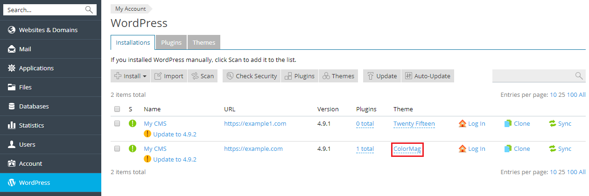Open the 1 total plugins popup link
Viewport: 589px width, 196px height.
pyautogui.click(x=365, y=149)
